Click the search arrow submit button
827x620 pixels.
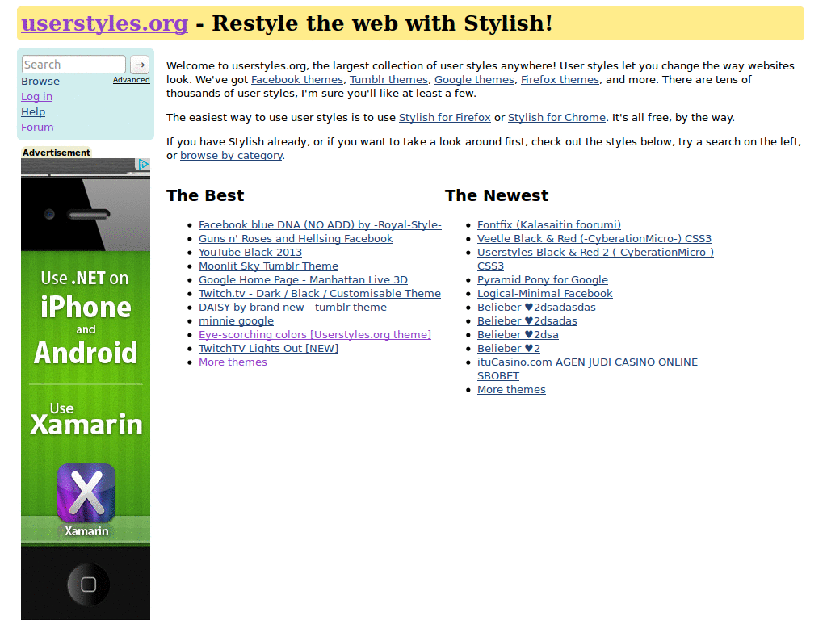140,65
